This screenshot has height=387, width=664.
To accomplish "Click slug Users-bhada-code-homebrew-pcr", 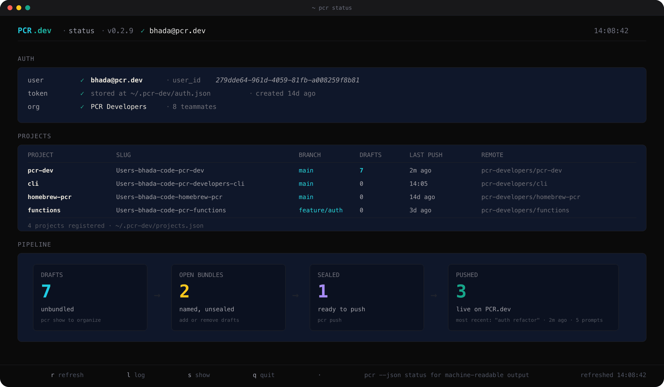I will [x=169, y=197].
